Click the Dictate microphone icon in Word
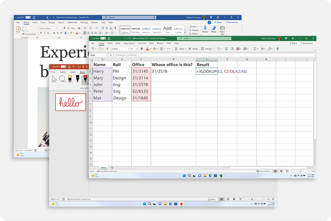 pyautogui.click(x=205, y=28)
